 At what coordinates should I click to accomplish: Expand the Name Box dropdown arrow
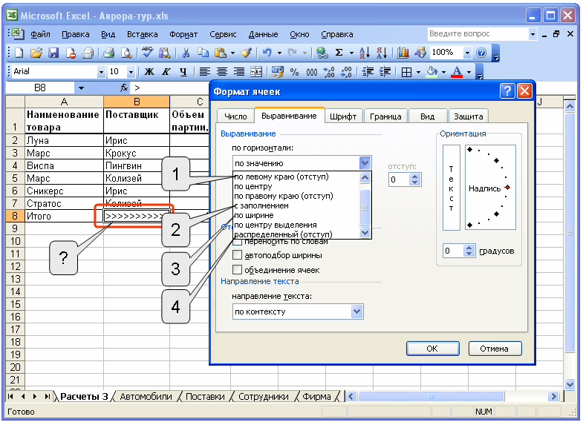81,88
